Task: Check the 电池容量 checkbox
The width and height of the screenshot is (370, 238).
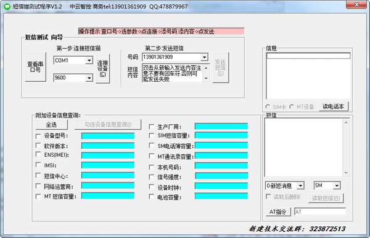Action: click(152, 197)
